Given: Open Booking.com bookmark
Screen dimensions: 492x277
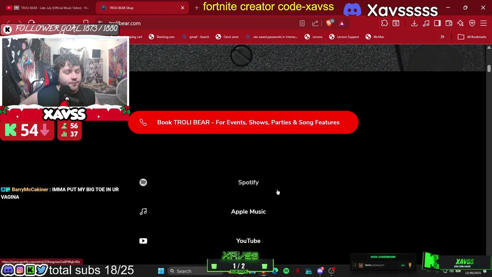Looking at the screenshot, I should click(162, 37).
